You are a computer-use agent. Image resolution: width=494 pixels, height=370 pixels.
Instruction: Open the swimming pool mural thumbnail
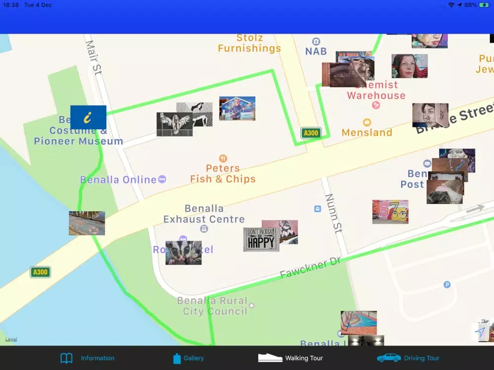coord(359,323)
